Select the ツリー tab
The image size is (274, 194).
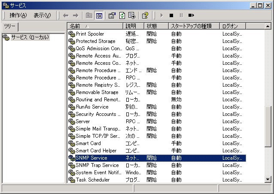coord(10,27)
